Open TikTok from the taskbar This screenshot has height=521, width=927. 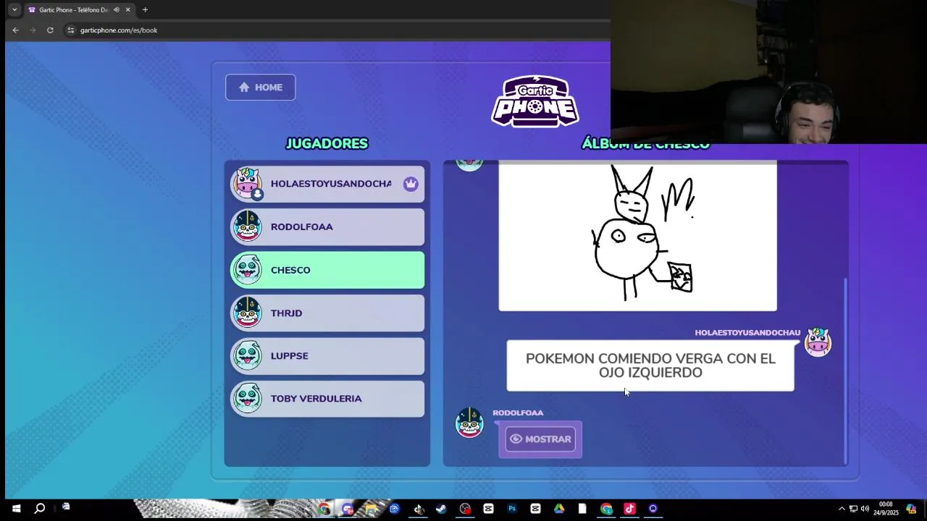(x=629, y=509)
